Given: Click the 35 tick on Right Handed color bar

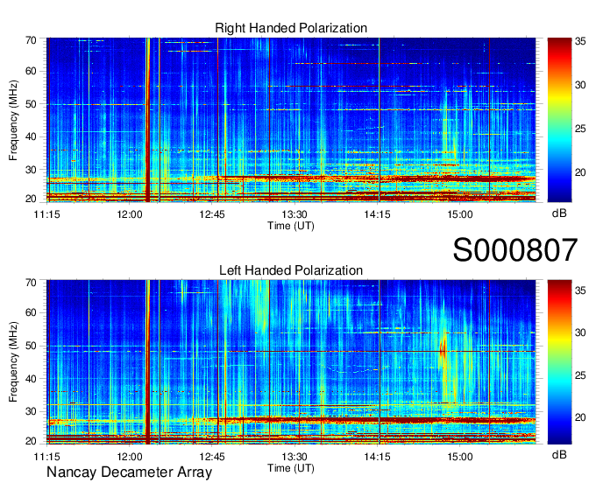Looking at the screenshot, I should [580, 41].
